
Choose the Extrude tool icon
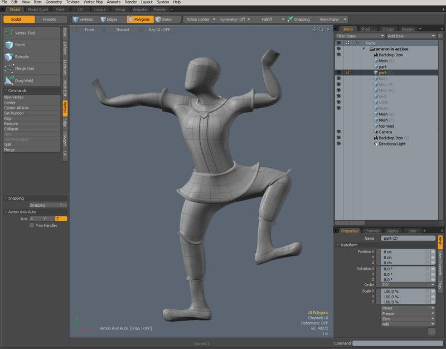pyautogui.click(x=9, y=57)
